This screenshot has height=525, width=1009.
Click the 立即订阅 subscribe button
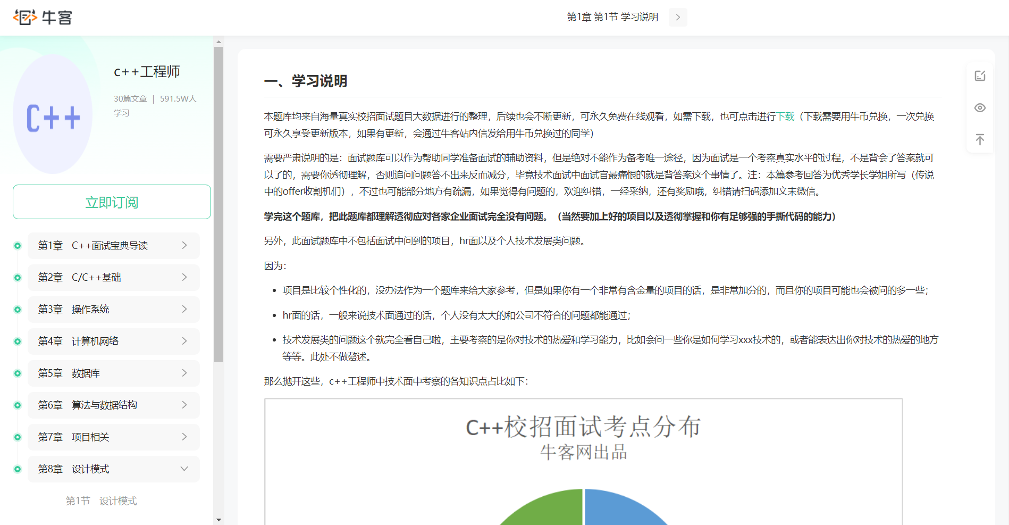click(112, 202)
